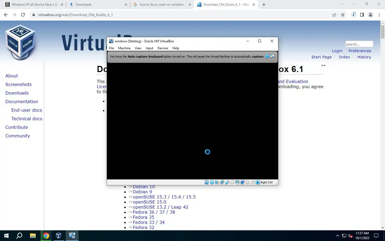This screenshot has width=385, height=241.
Task: Show hidden system tray icons
Action: point(337,236)
